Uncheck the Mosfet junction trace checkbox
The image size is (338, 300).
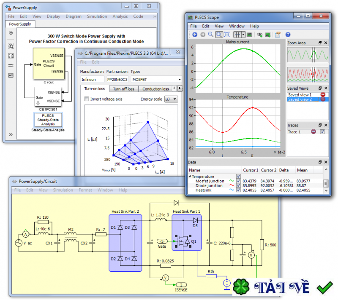click(x=239, y=181)
